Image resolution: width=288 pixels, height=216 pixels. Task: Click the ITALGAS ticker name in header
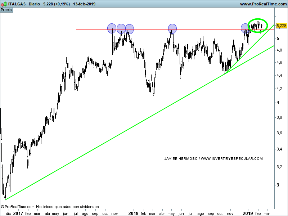(x=17, y=4)
